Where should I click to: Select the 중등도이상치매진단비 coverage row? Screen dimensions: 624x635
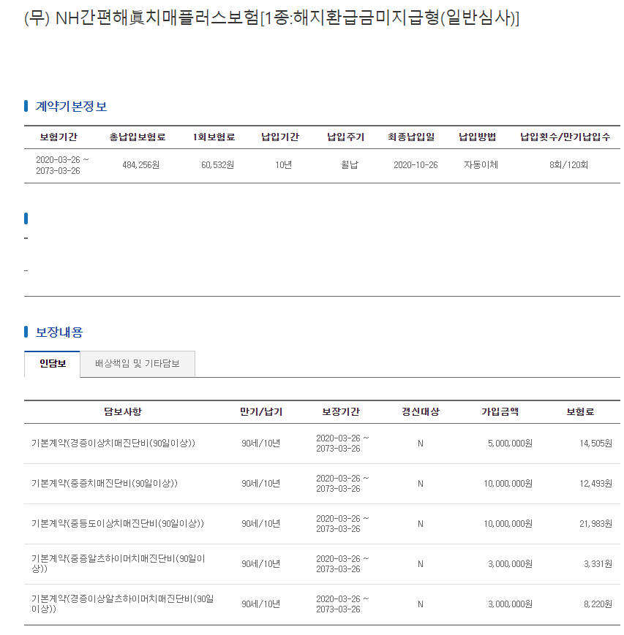click(x=322, y=524)
